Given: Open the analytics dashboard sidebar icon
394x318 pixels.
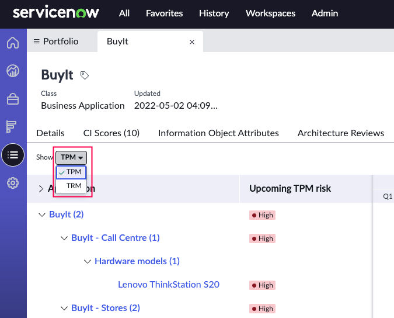Looking at the screenshot, I should point(13,71).
